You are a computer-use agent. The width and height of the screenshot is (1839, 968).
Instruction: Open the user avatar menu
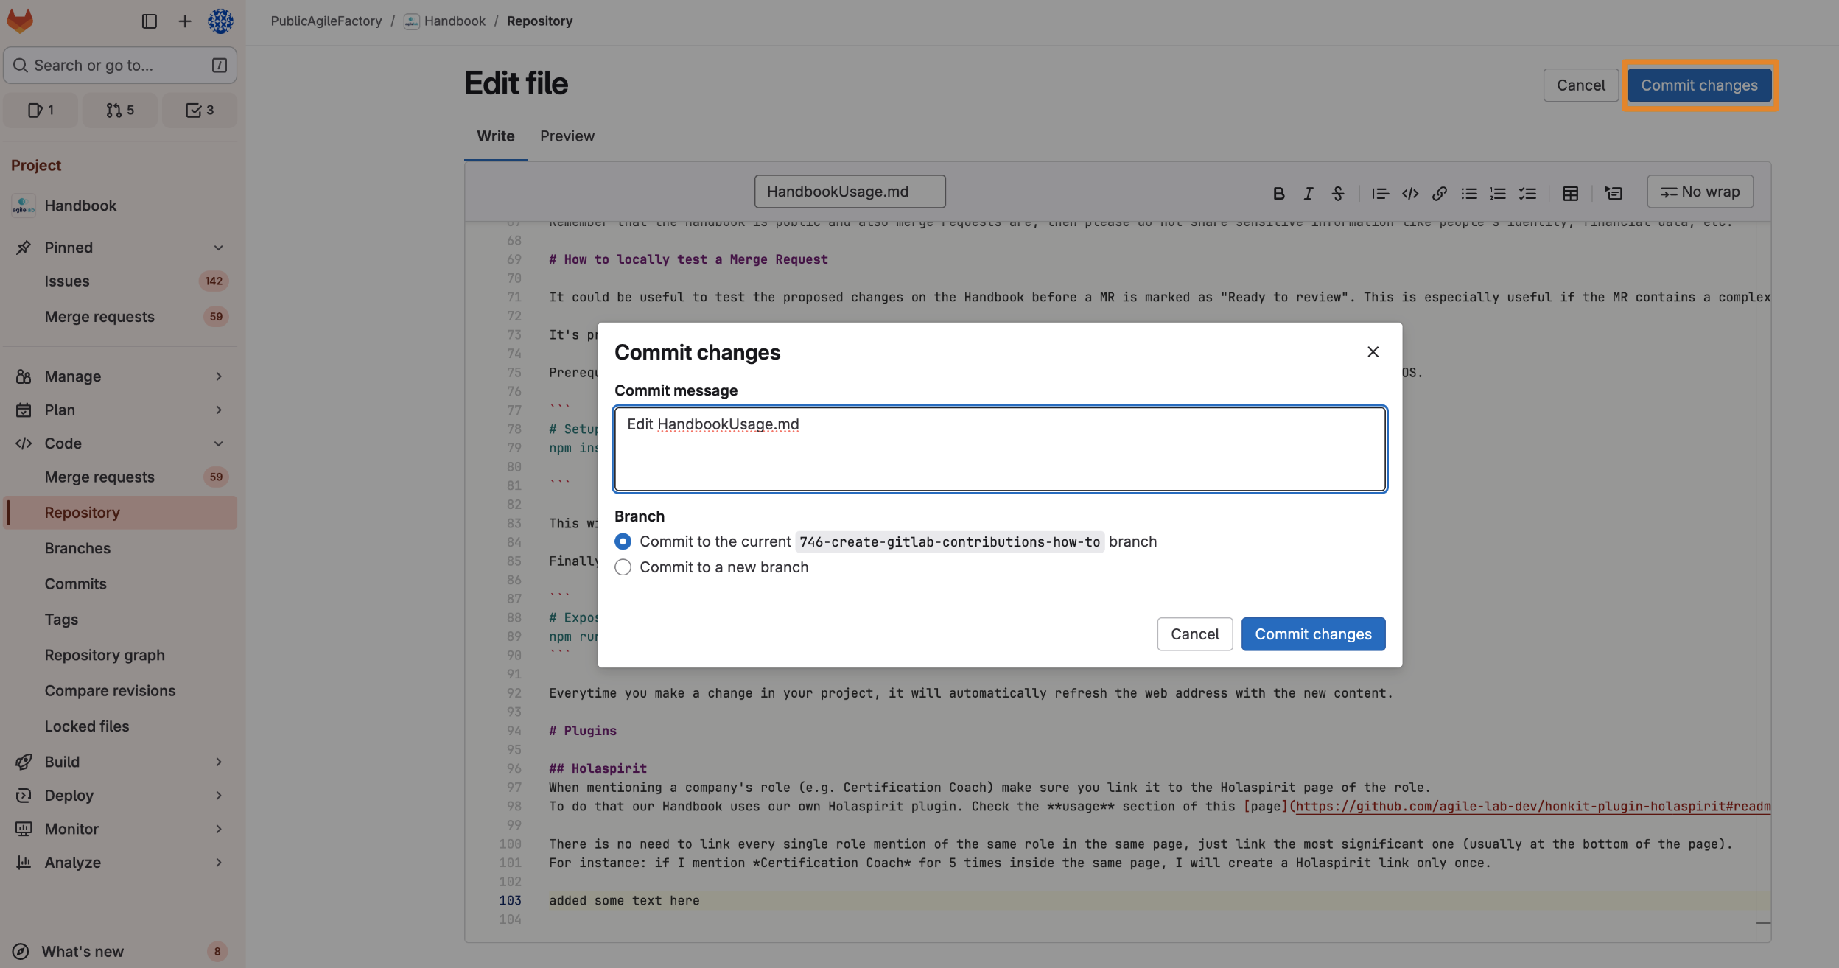(x=220, y=21)
